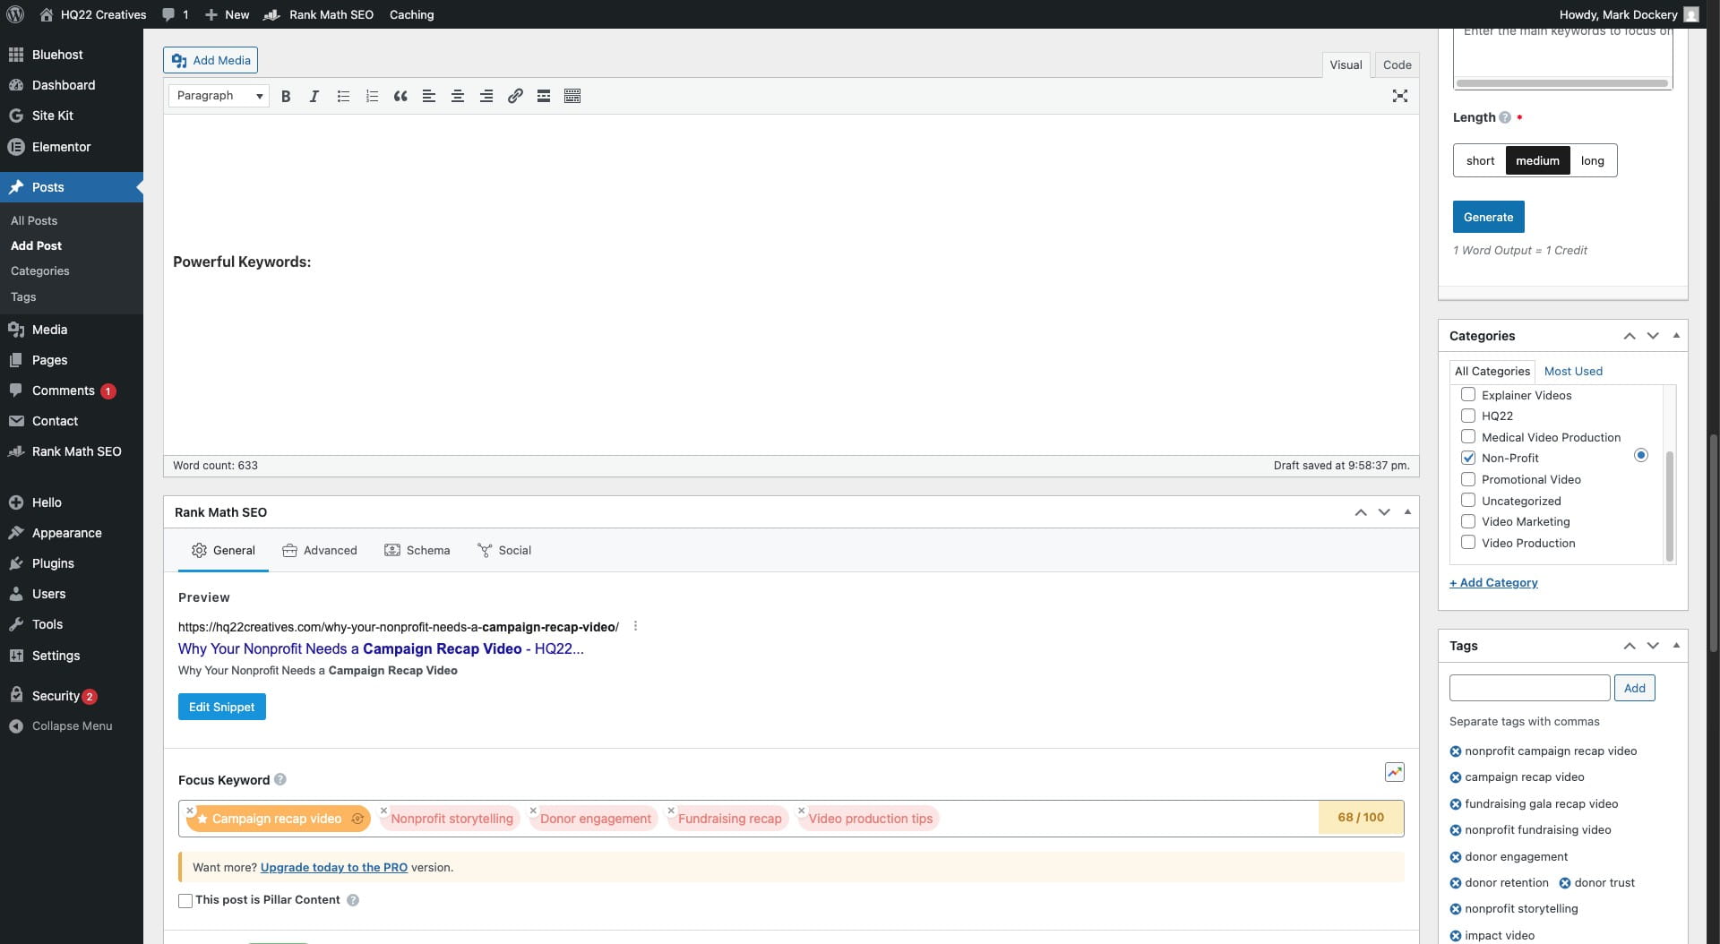Open the WordPress logo menu

point(14,14)
